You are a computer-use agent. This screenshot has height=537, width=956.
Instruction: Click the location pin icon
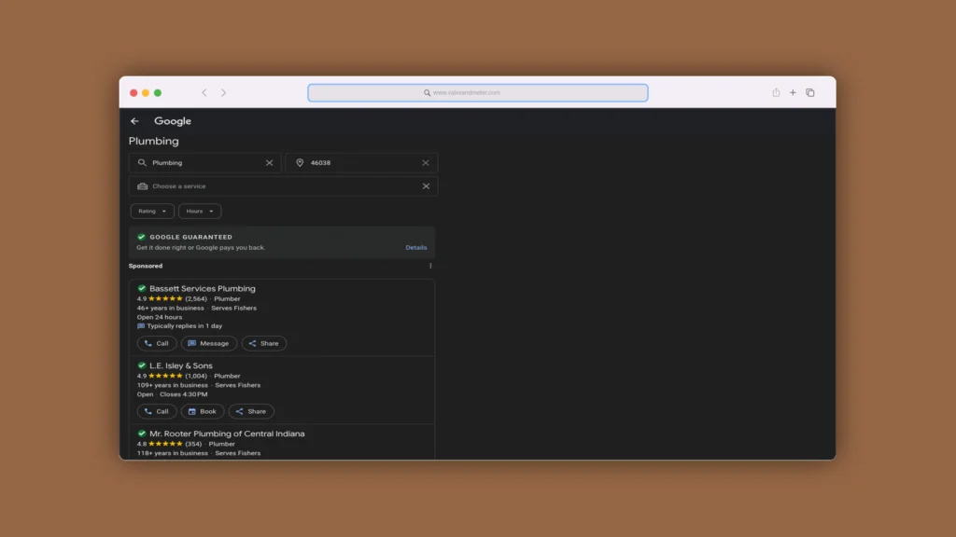pos(300,162)
